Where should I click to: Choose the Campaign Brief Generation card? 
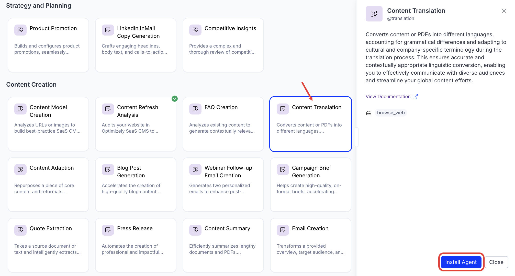point(311,185)
